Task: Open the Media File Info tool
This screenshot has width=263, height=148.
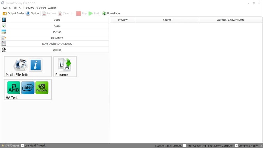Action: pos(28,66)
